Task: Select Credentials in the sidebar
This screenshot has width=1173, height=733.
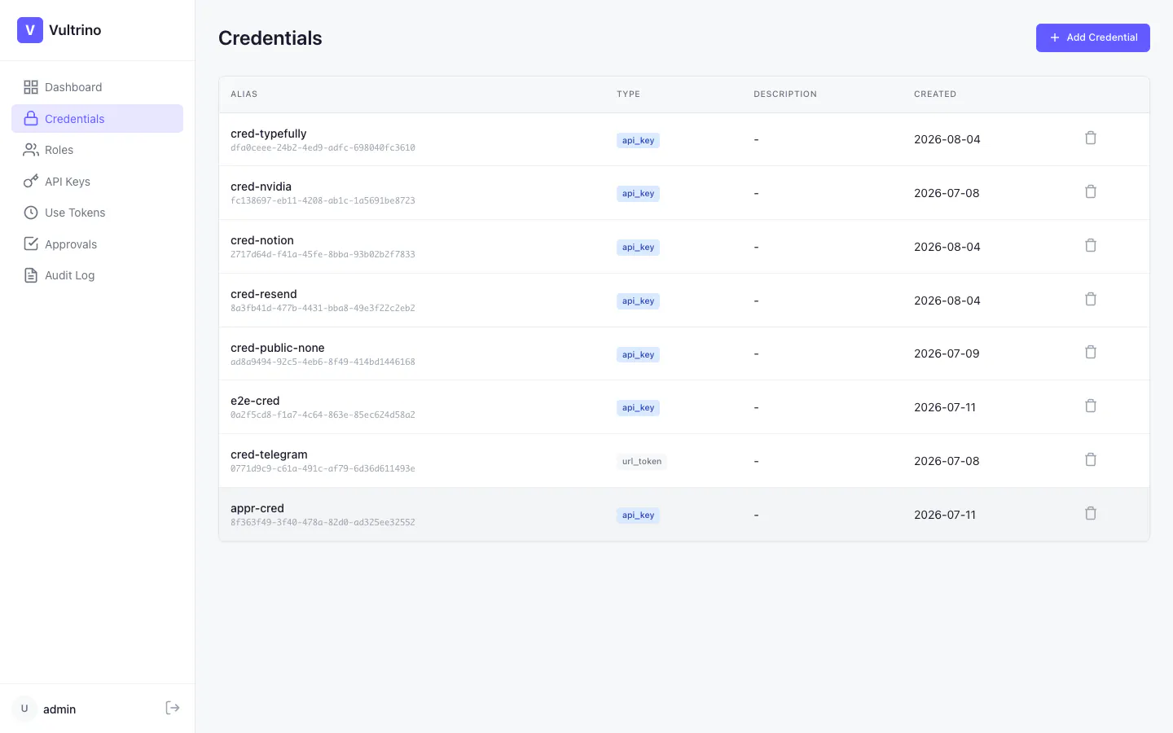Action: pos(97,119)
